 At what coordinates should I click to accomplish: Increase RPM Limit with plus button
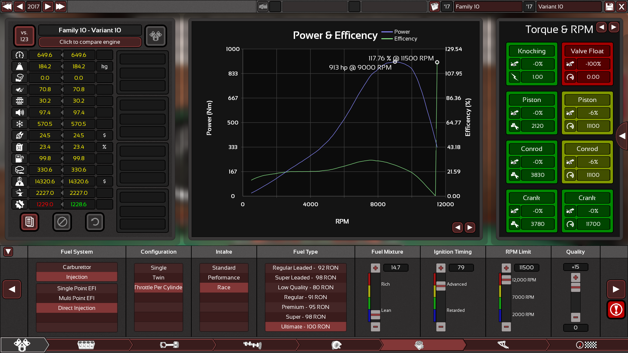[x=506, y=268]
